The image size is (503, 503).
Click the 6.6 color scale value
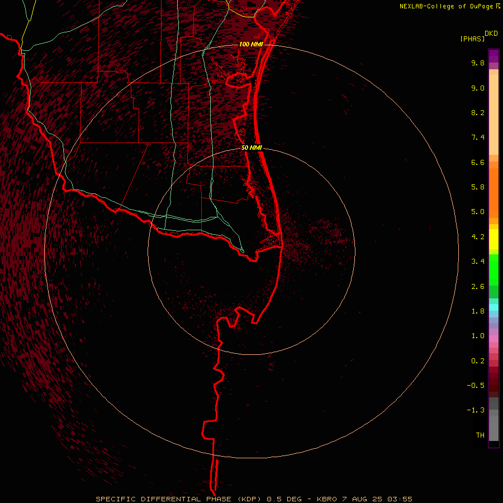tap(478, 162)
